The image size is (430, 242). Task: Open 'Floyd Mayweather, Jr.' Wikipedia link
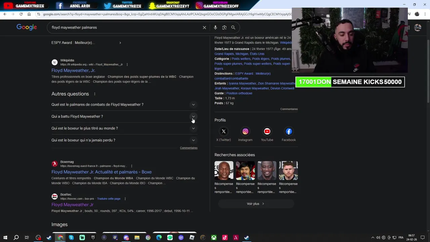pyautogui.click(x=73, y=70)
